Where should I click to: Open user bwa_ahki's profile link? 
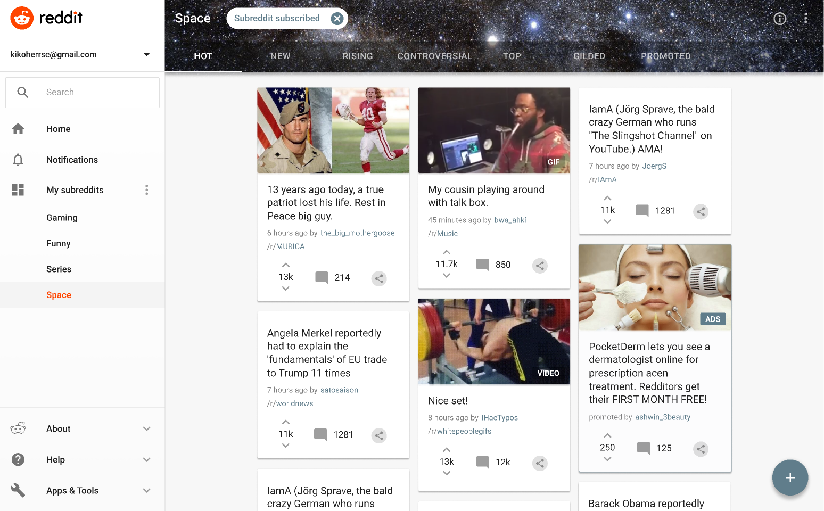[510, 220]
